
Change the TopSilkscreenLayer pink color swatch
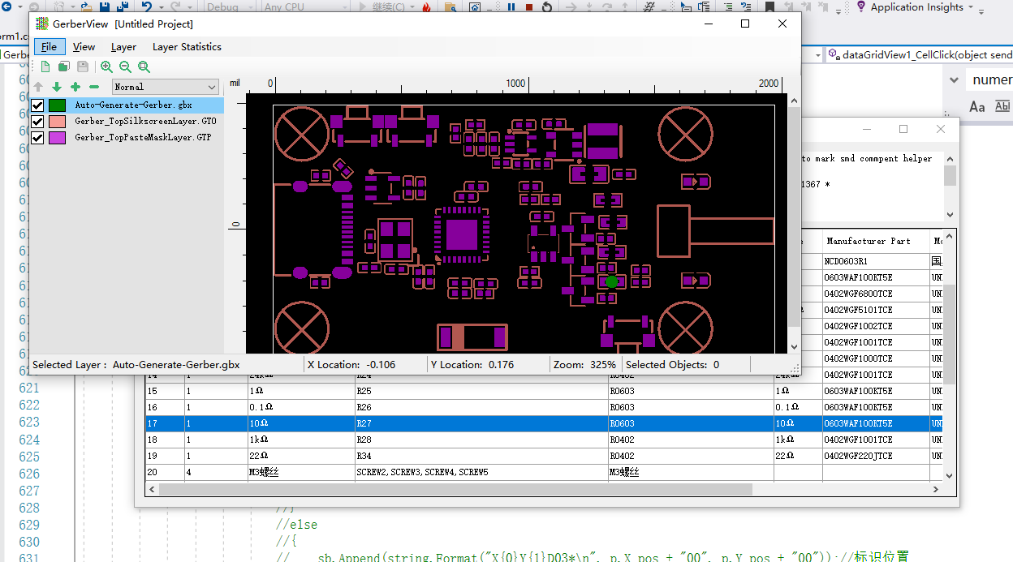tap(57, 122)
